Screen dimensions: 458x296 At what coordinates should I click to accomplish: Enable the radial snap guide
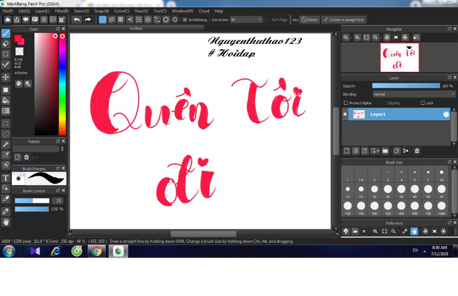pyautogui.click(x=139, y=20)
